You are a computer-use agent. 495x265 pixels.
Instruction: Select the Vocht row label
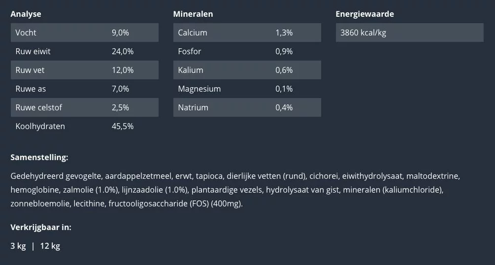point(26,33)
